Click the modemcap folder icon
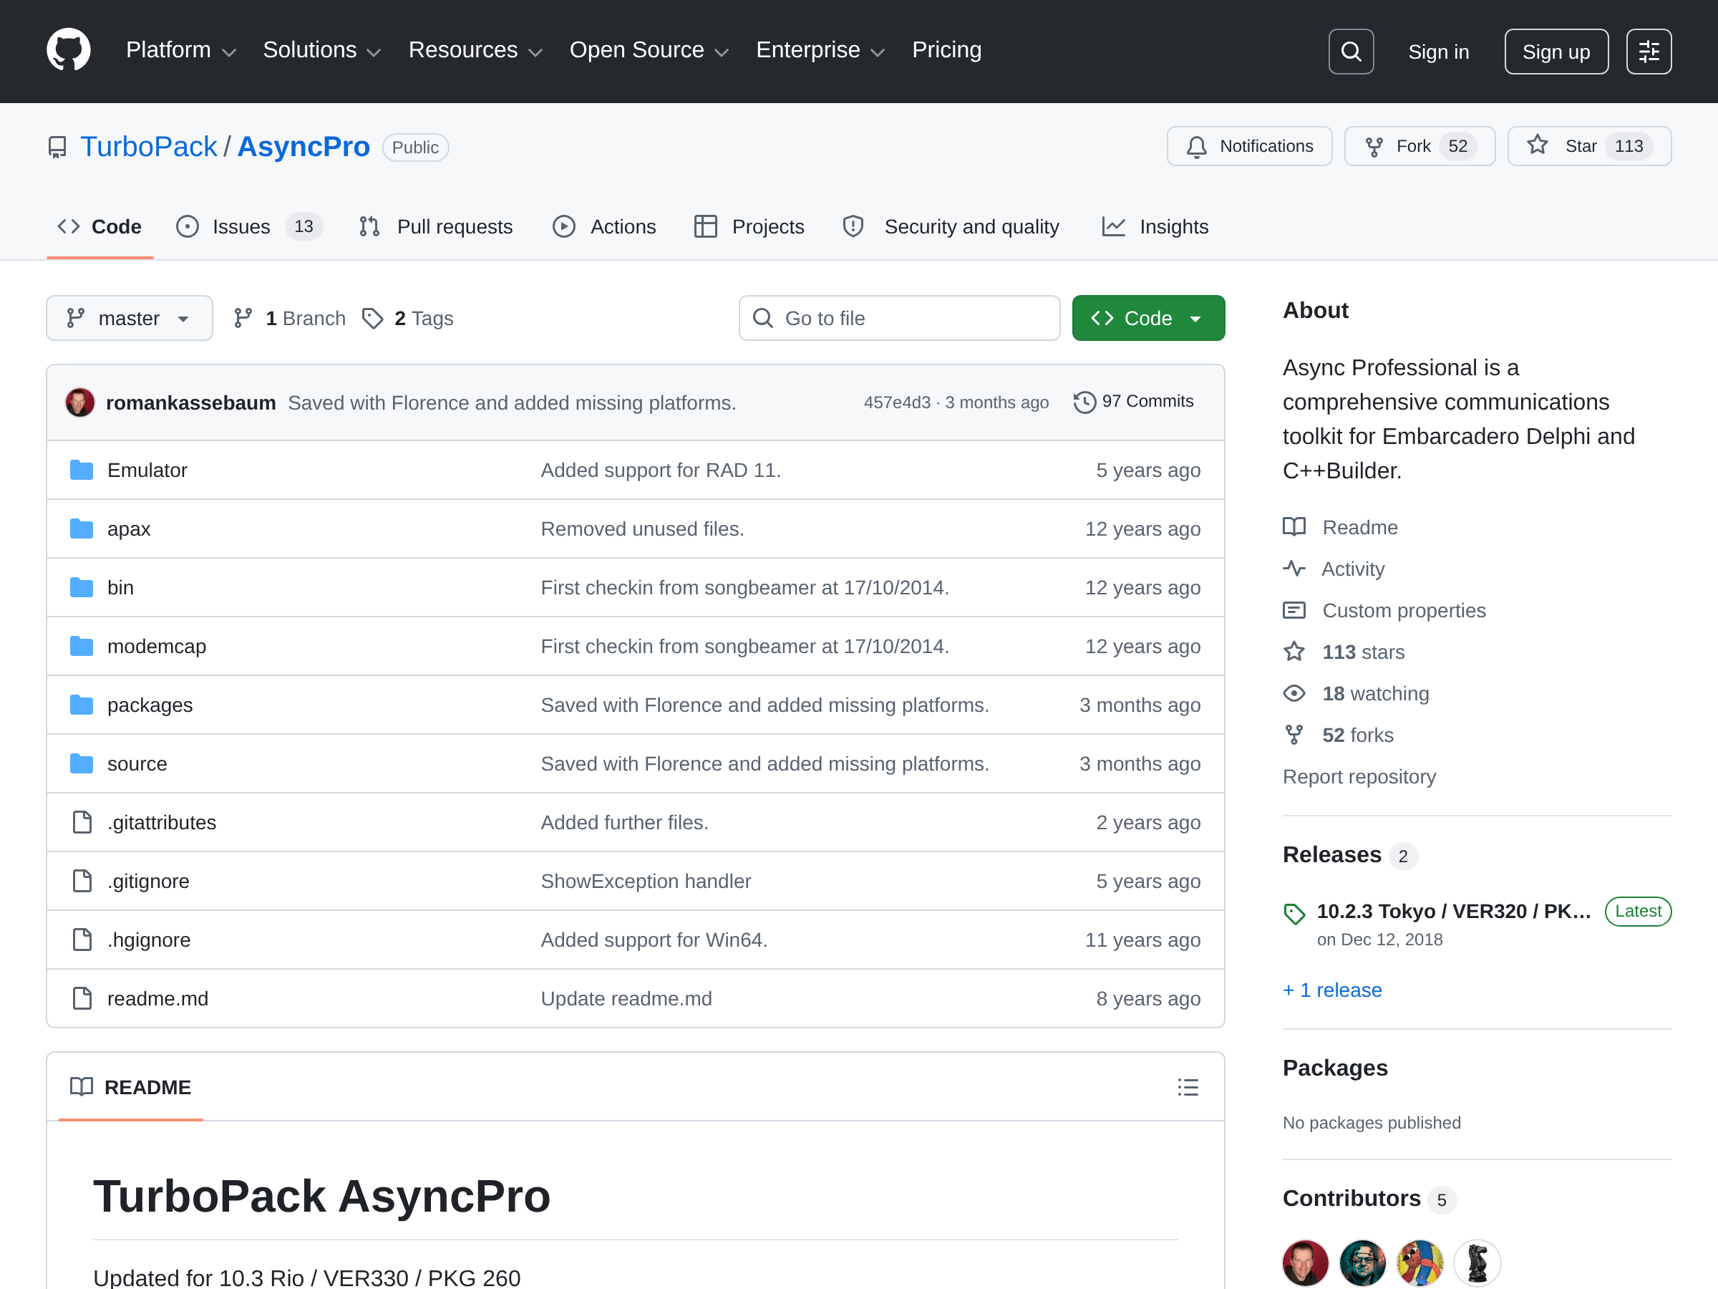Viewport: 1718px width, 1289px height. [x=82, y=646]
